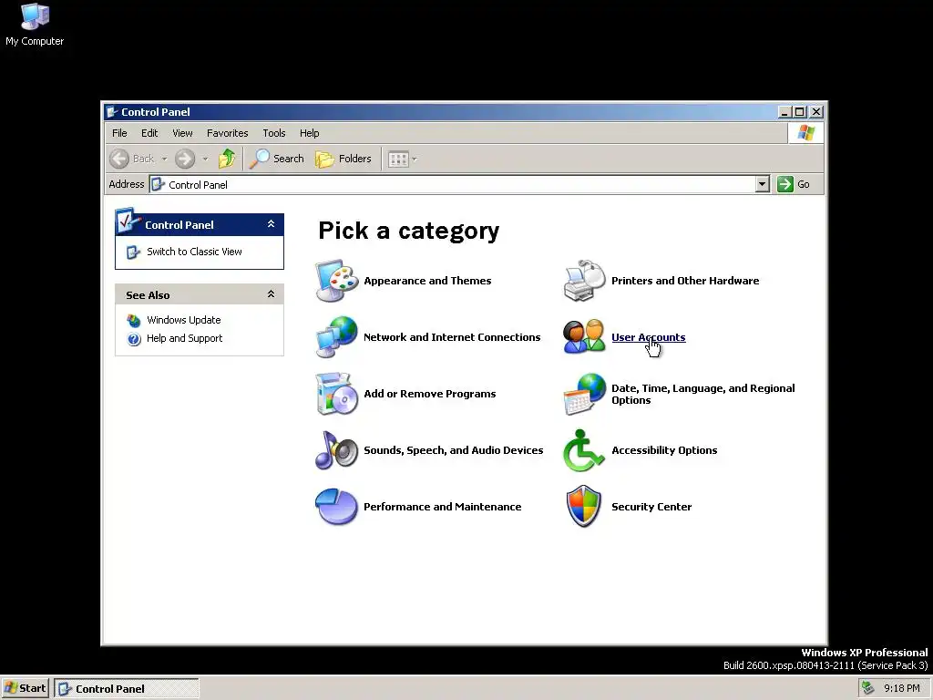The height and width of the screenshot is (700, 933).
Task: Click the Control Panel address bar icon
Action: click(x=158, y=184)
